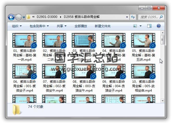
Task: Click the change view icon
Action: click(x=135, y=26)
